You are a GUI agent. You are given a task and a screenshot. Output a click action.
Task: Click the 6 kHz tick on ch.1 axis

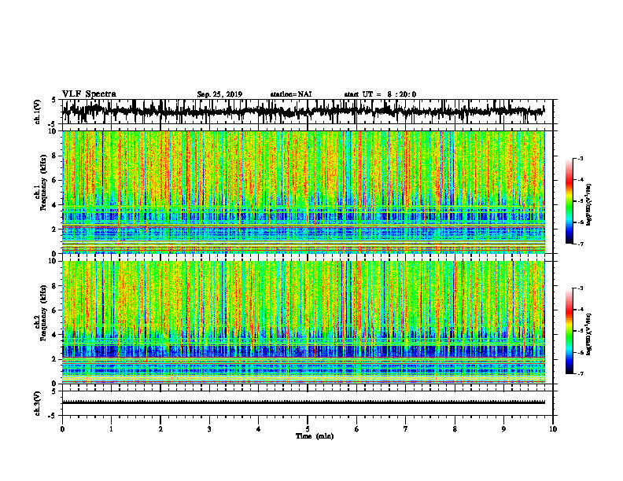pyautogui.click(x=54, y=181)
